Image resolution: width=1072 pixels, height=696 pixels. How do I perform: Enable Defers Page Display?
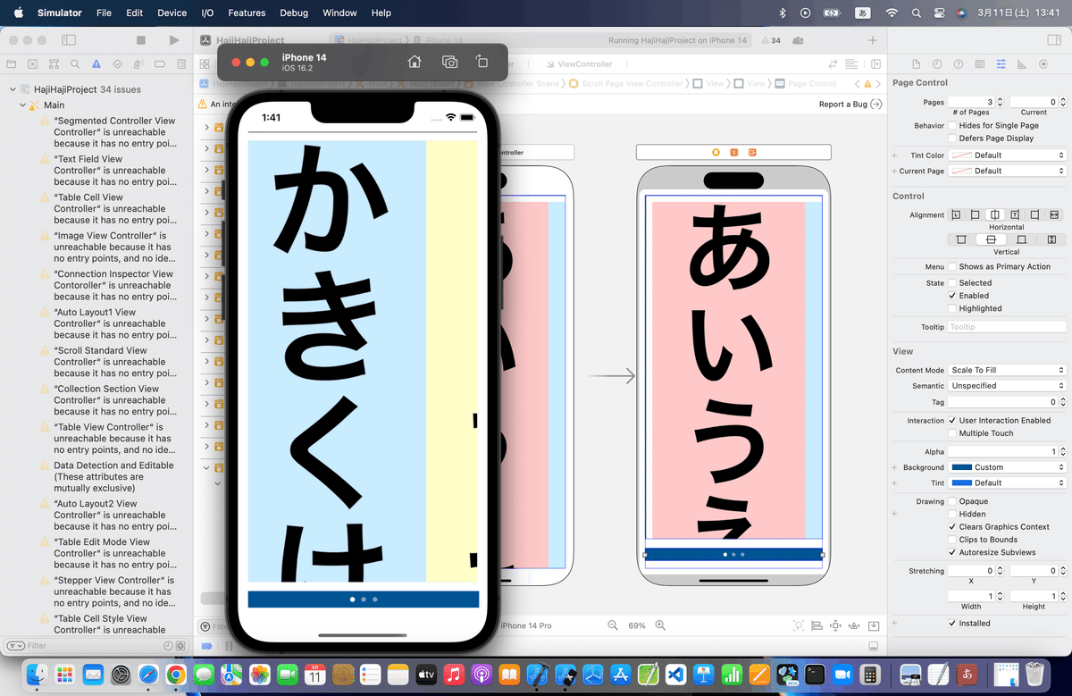(952, 138)
